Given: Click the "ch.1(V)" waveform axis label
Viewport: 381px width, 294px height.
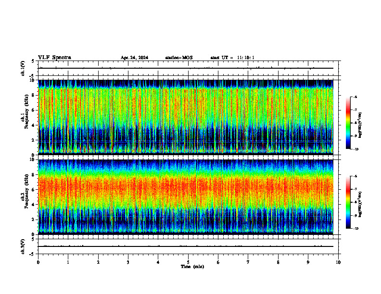Looking at the screenshot, I should point(23,68).
